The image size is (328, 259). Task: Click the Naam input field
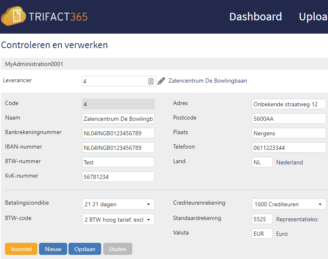point(119,119)
